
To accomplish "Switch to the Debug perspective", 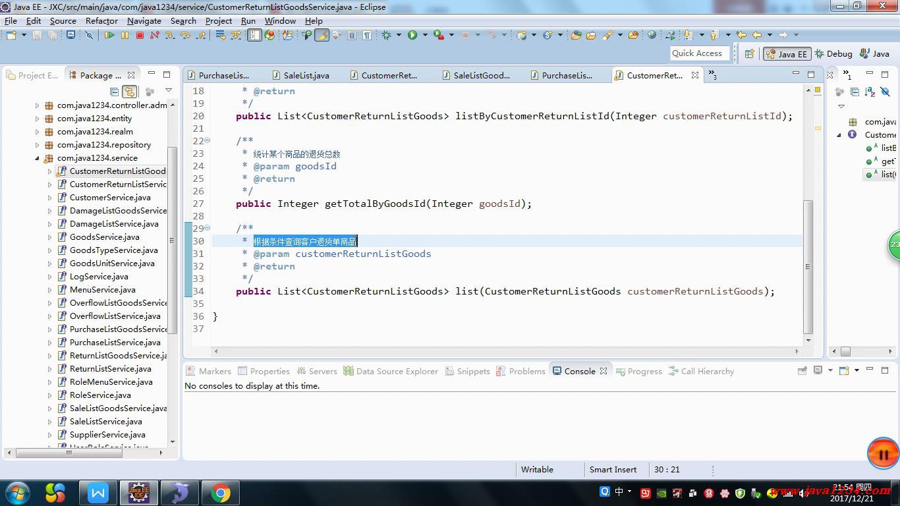I will [x=833, y=54].
